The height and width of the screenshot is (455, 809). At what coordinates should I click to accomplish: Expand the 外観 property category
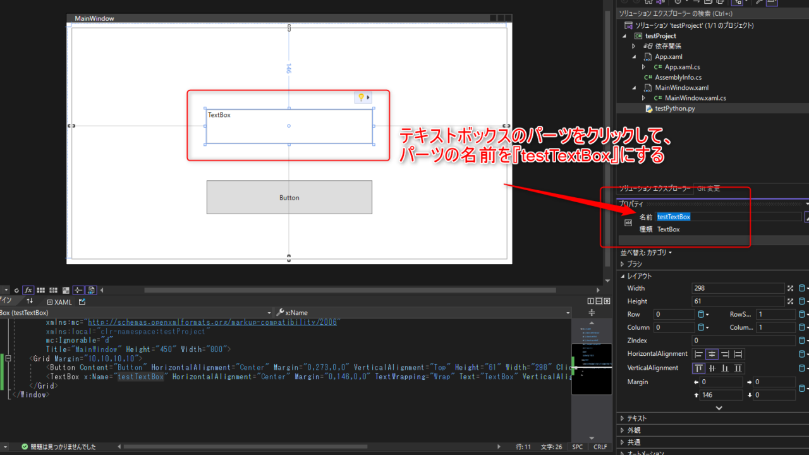[x=623, y=430]
